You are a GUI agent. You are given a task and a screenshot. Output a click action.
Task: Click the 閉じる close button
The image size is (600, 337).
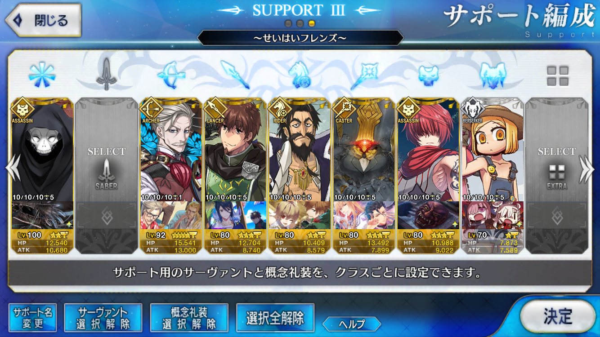[x=43, y=20]
